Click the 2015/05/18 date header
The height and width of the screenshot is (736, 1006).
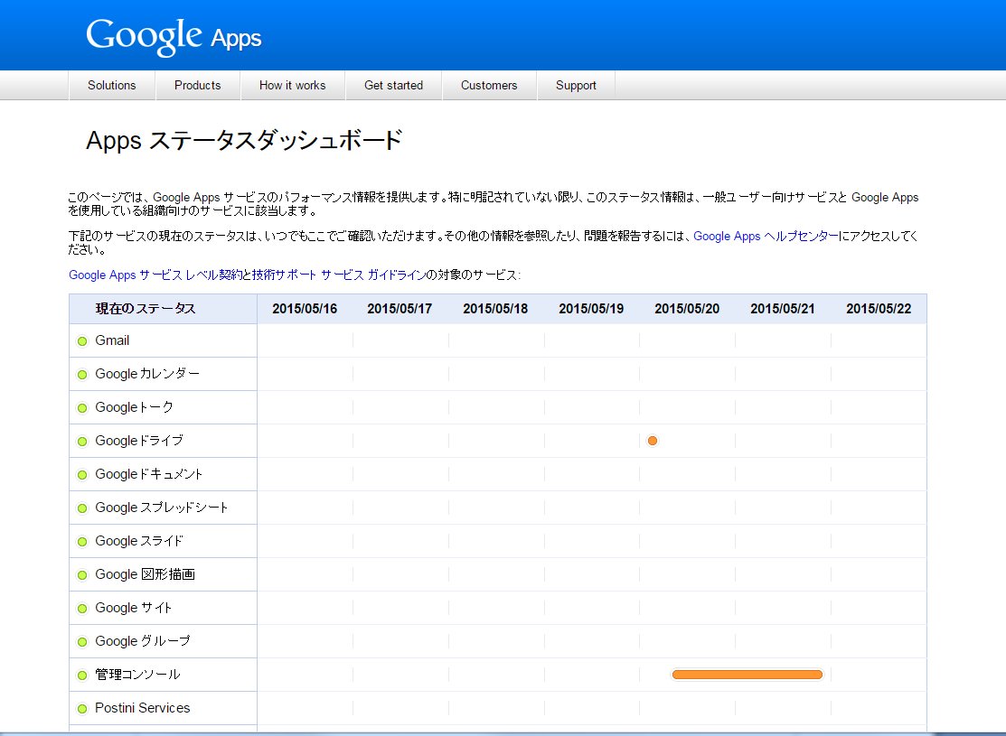pyautogui.click(x=495, y=309)
